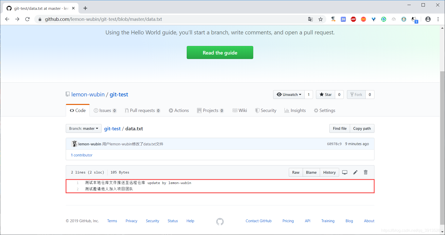This screenshot has height=235, width=445.
Task: Open the Insights tab
Action: 295,110
